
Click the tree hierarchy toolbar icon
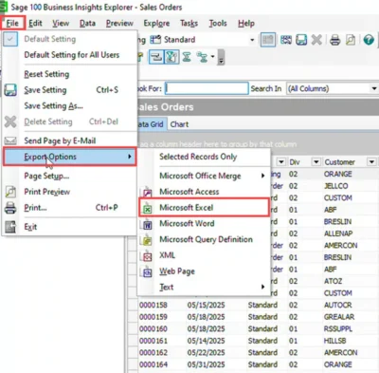[202, 57]
